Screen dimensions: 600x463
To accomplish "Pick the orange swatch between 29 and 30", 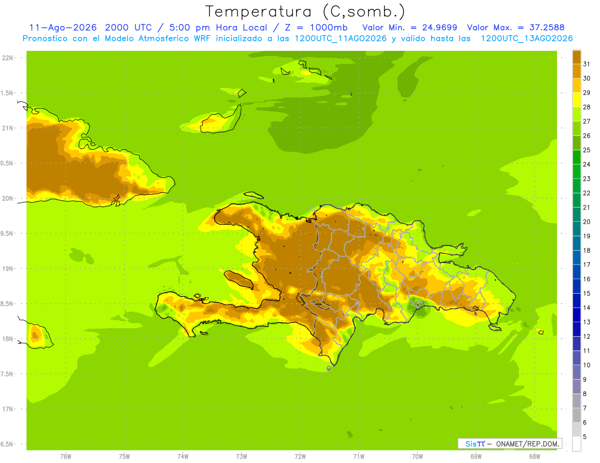I will point(576,85).
